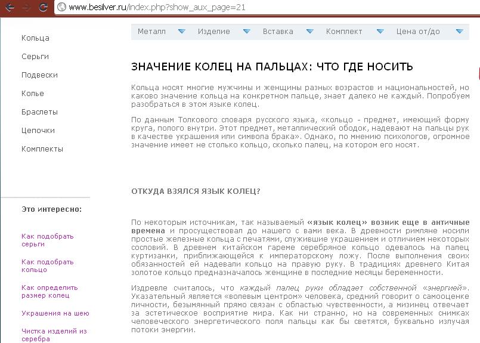Open the Как подобрать кольцо article

point(48,266)
